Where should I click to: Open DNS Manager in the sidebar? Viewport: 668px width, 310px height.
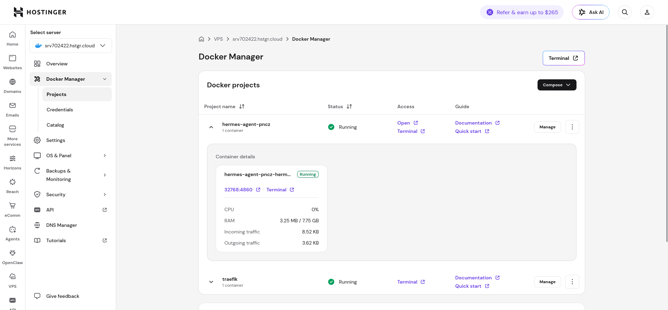point(71,225)
